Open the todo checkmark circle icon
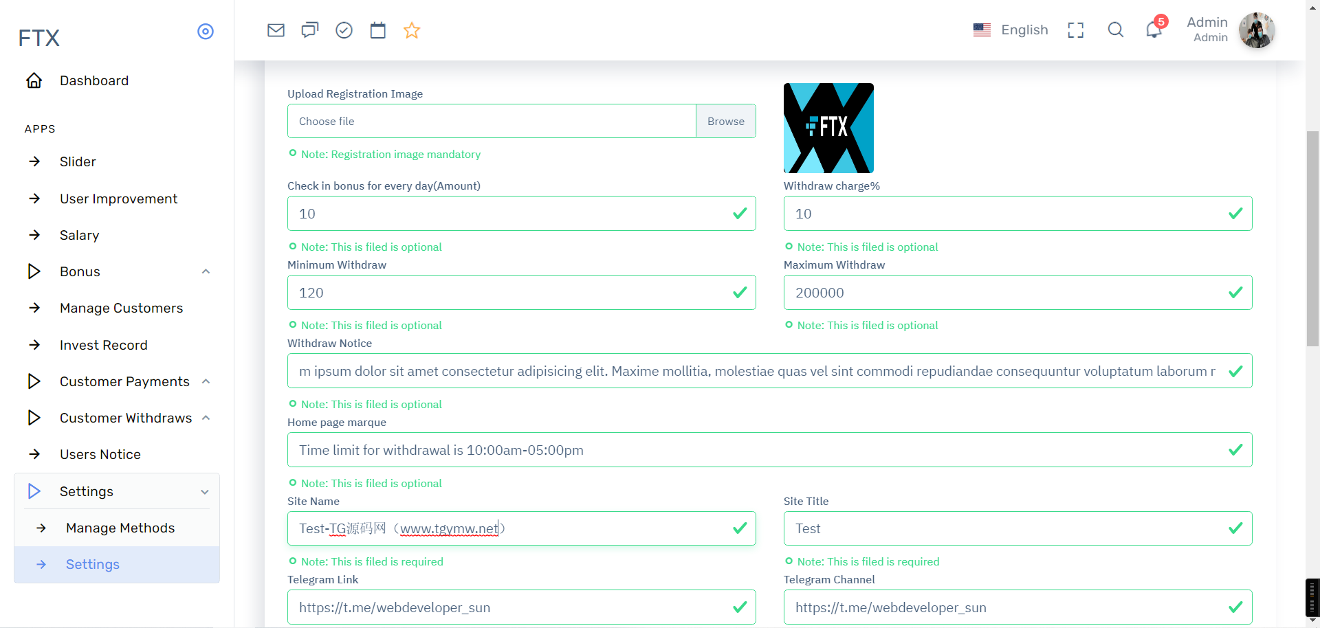 pos(344,30)
